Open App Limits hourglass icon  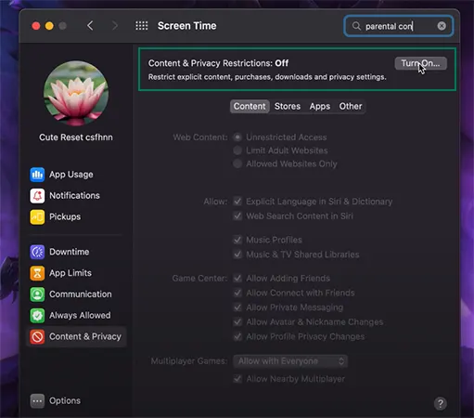point(37,273)
